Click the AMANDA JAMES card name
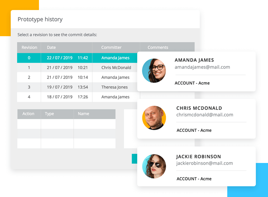268x197 pixels. [194, 60]
